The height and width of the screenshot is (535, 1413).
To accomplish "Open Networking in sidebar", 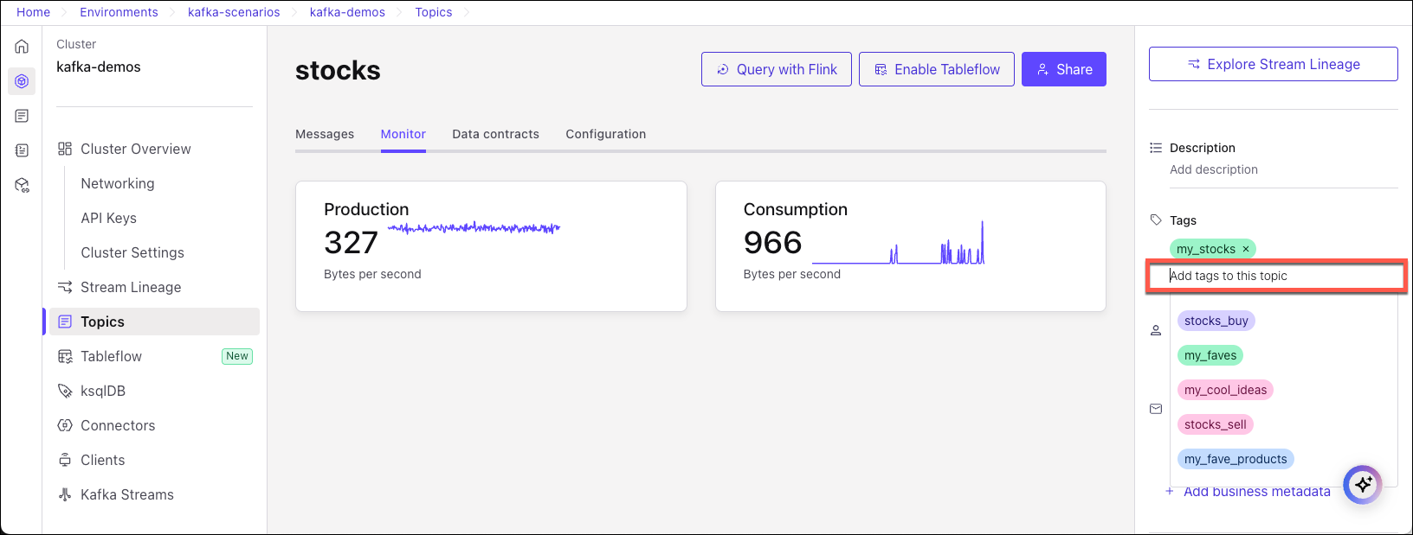I will 118,183.
